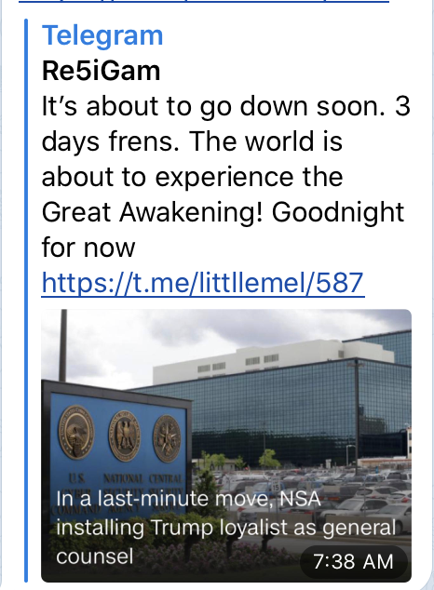Click the blue vertical preview bar
Image resolution: width=434 pixels, height=590 pixels.
click(26, 301)
